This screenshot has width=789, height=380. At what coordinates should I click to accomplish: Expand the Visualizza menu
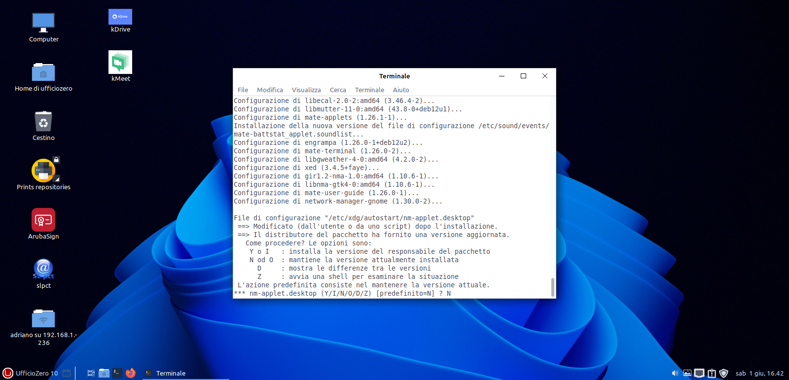[x=306, y=90]
